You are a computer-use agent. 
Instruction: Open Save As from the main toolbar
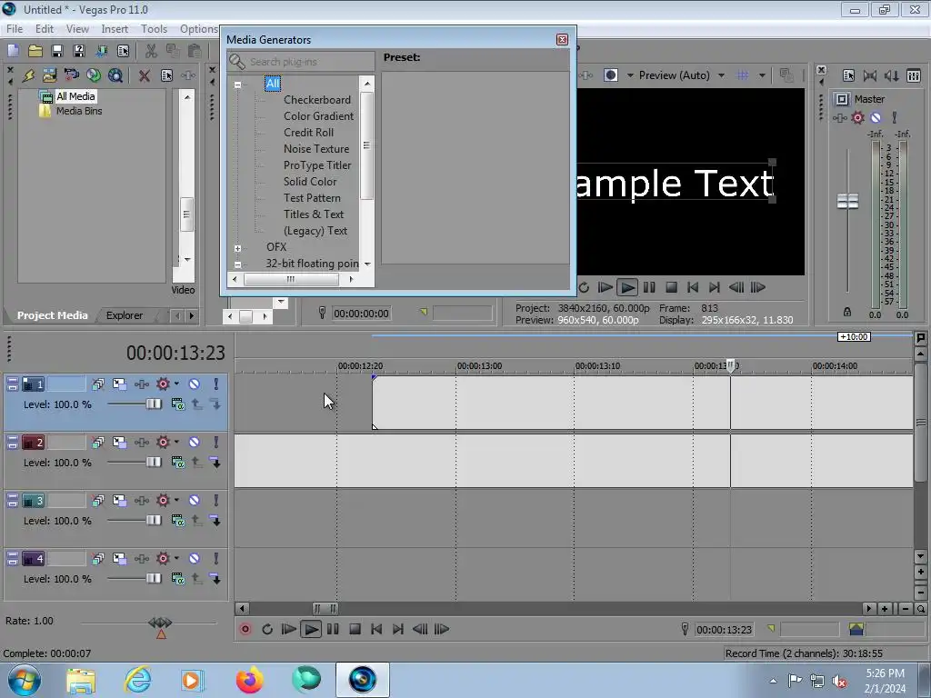(79, 51)
